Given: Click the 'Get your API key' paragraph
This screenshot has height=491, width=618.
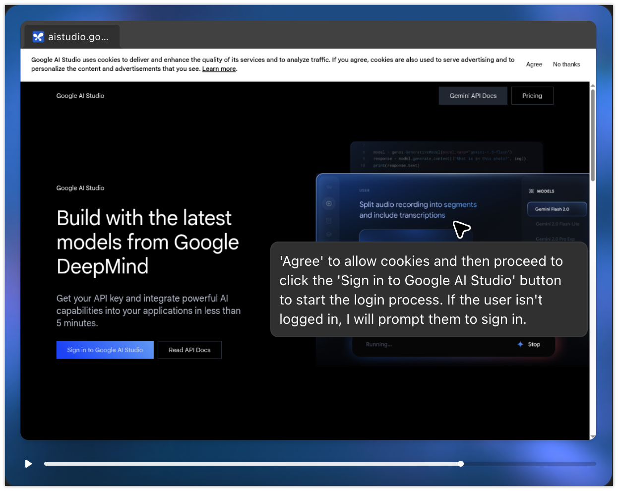Looking at the screenshot, I should click(148, 310).
